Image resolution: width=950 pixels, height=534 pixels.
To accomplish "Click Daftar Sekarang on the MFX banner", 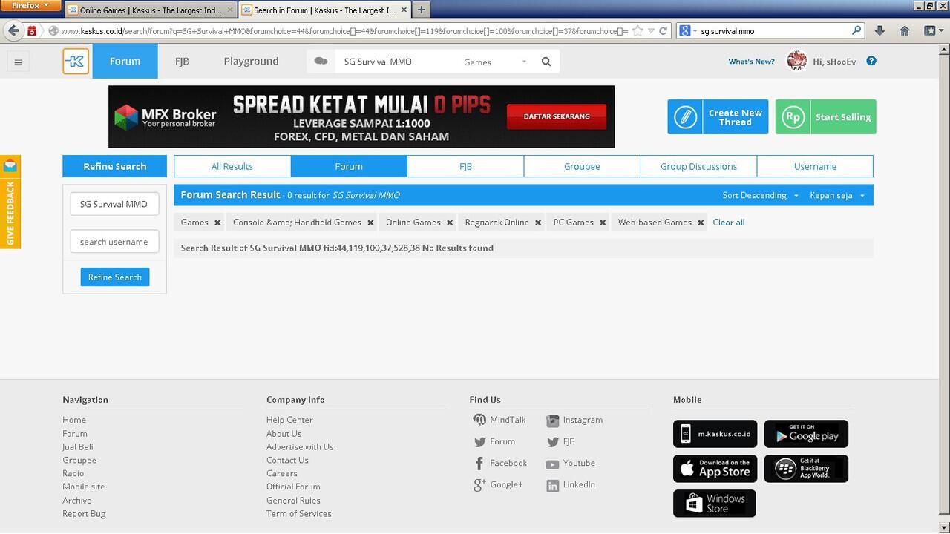I will click(557, 116).
